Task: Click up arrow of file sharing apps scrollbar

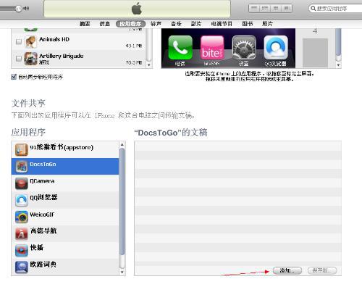Action: (x=122, y=144)
